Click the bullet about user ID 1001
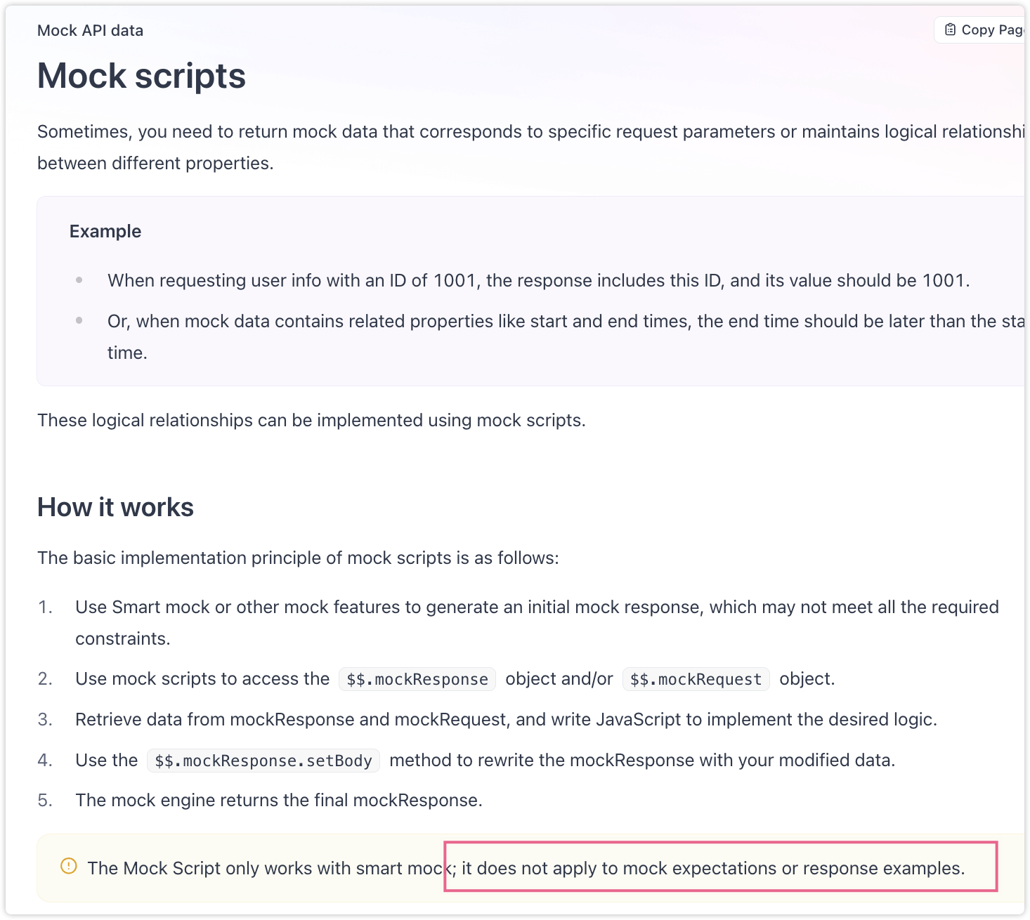This screenshot has width=1030, height=920. tap(538, 280)
